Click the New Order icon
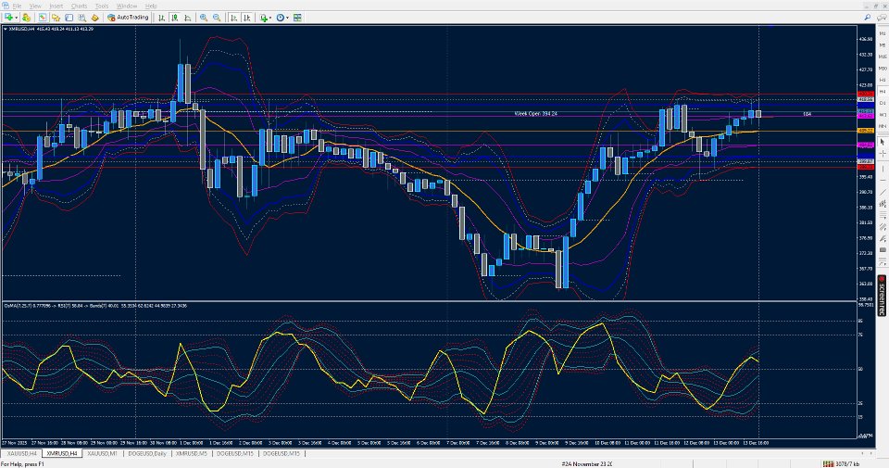Screen dimensions: 889x468 (x=95, y=18)
